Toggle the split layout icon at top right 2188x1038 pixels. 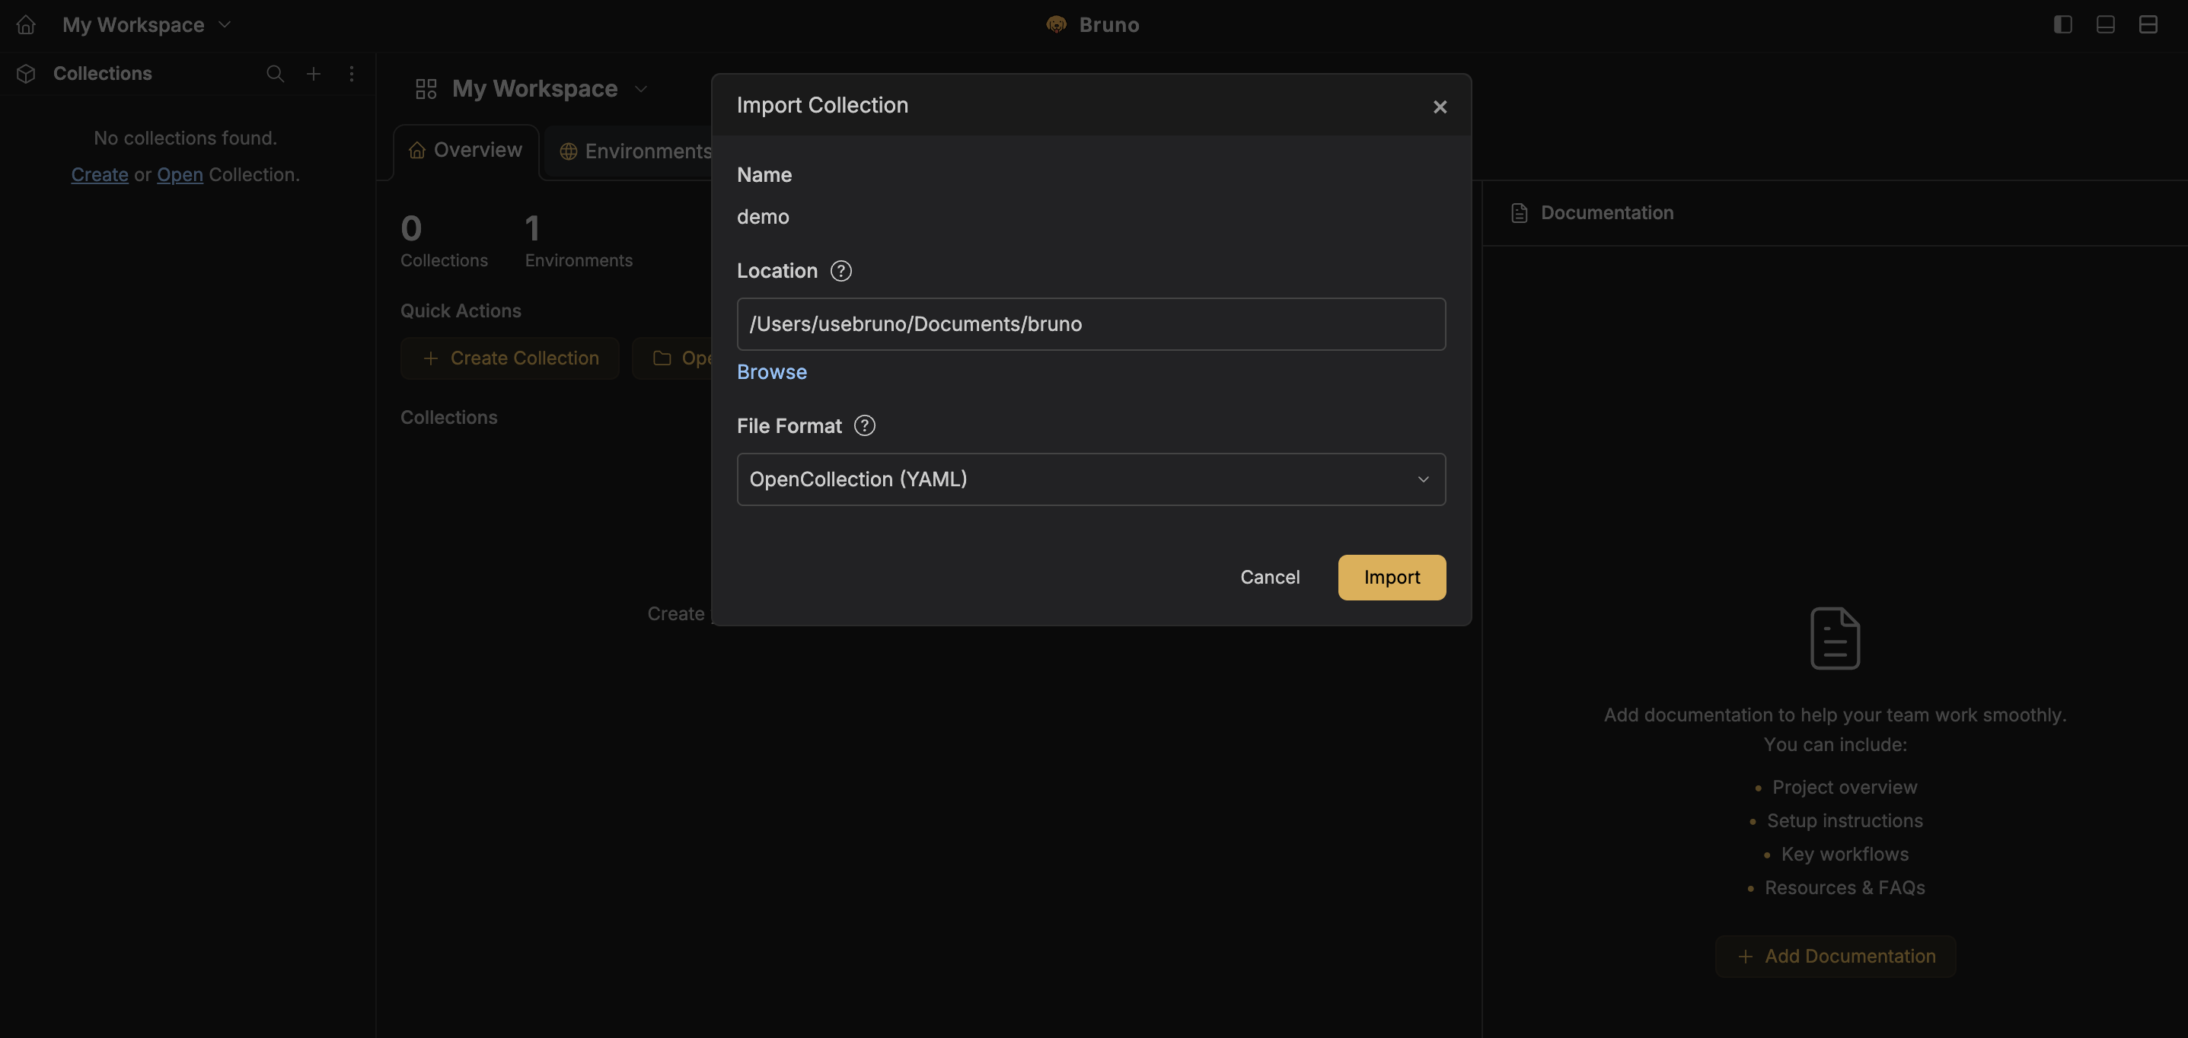(x=2147, y=24)
